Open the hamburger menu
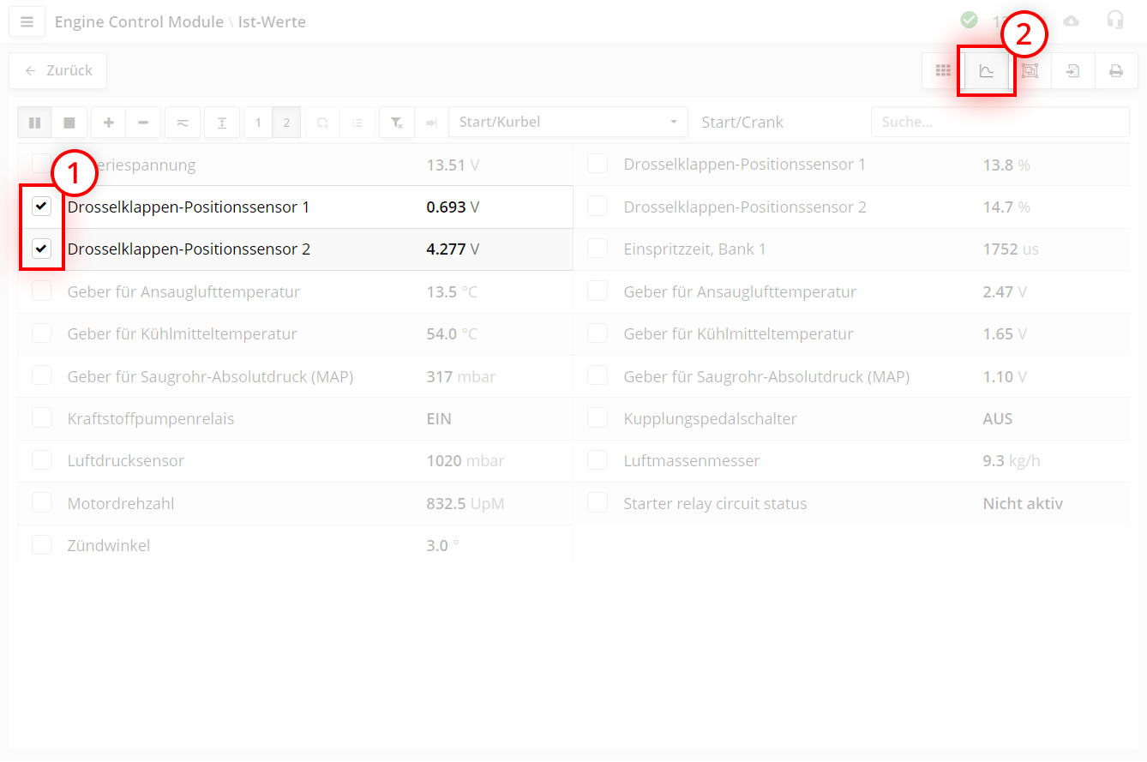Viewport: 1147px width, 762px height. (x=27, y=21)
